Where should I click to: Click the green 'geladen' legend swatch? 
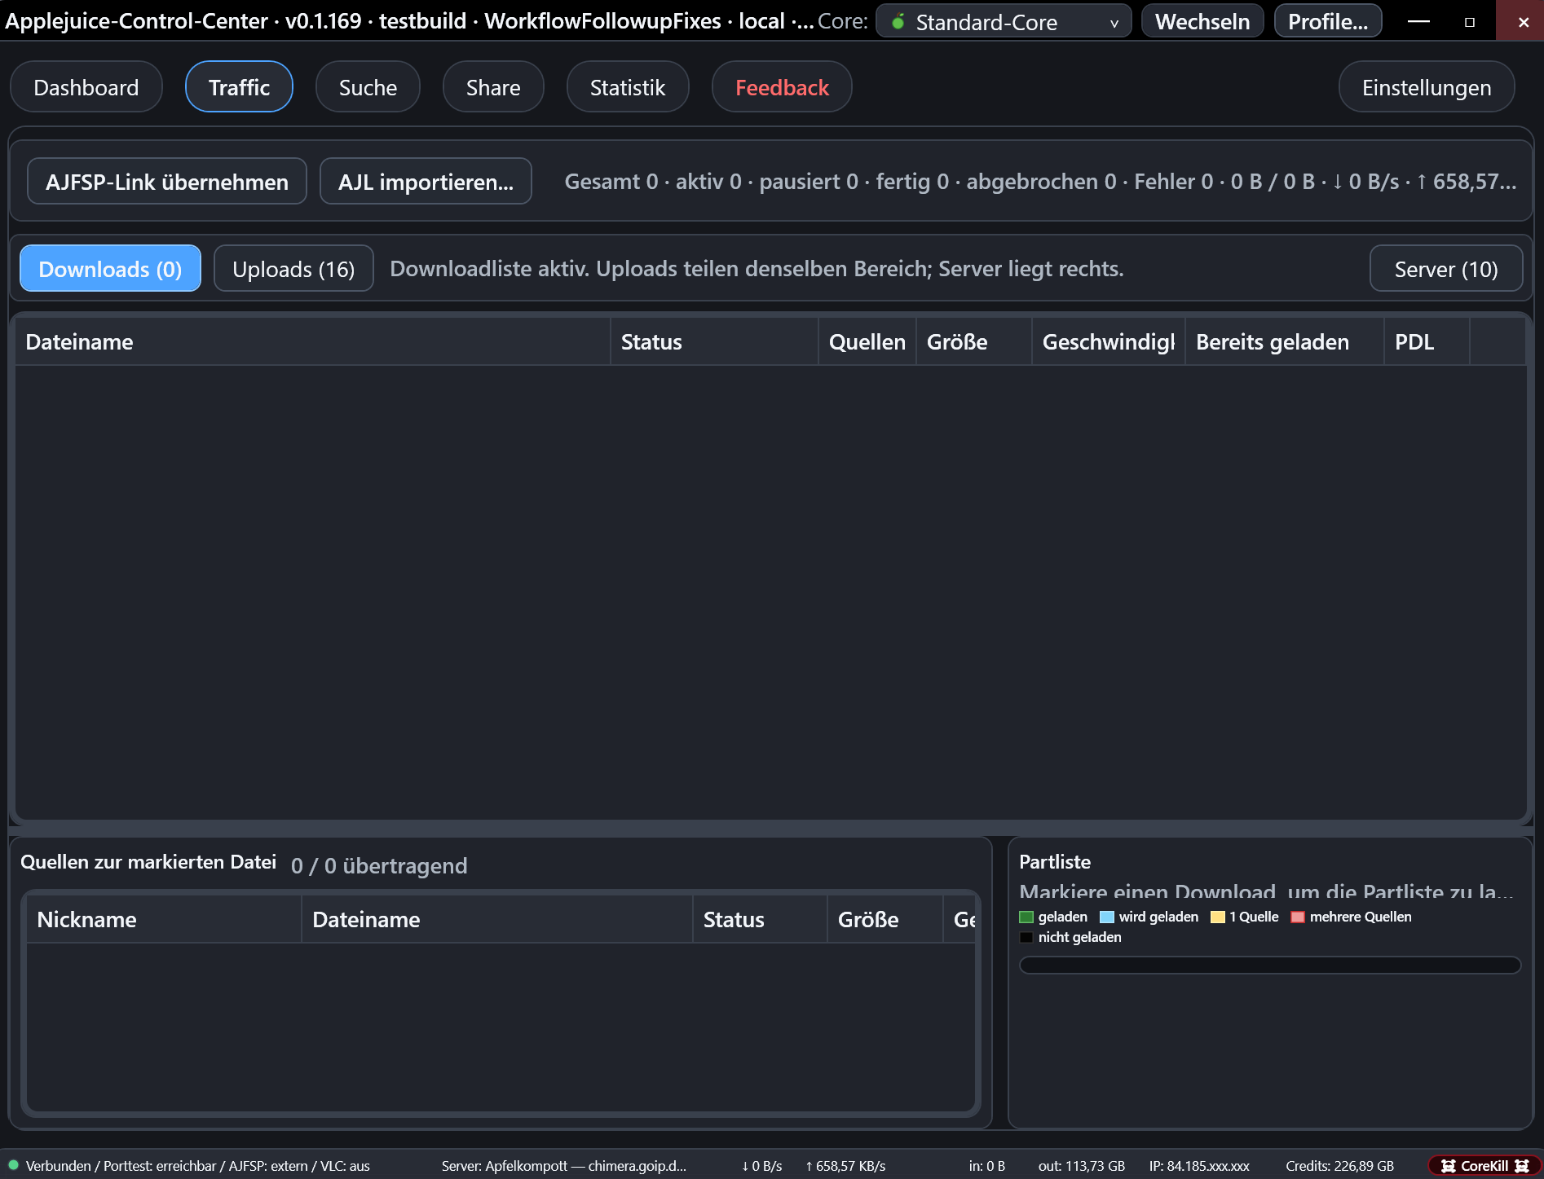click(x=1026, y=917)
